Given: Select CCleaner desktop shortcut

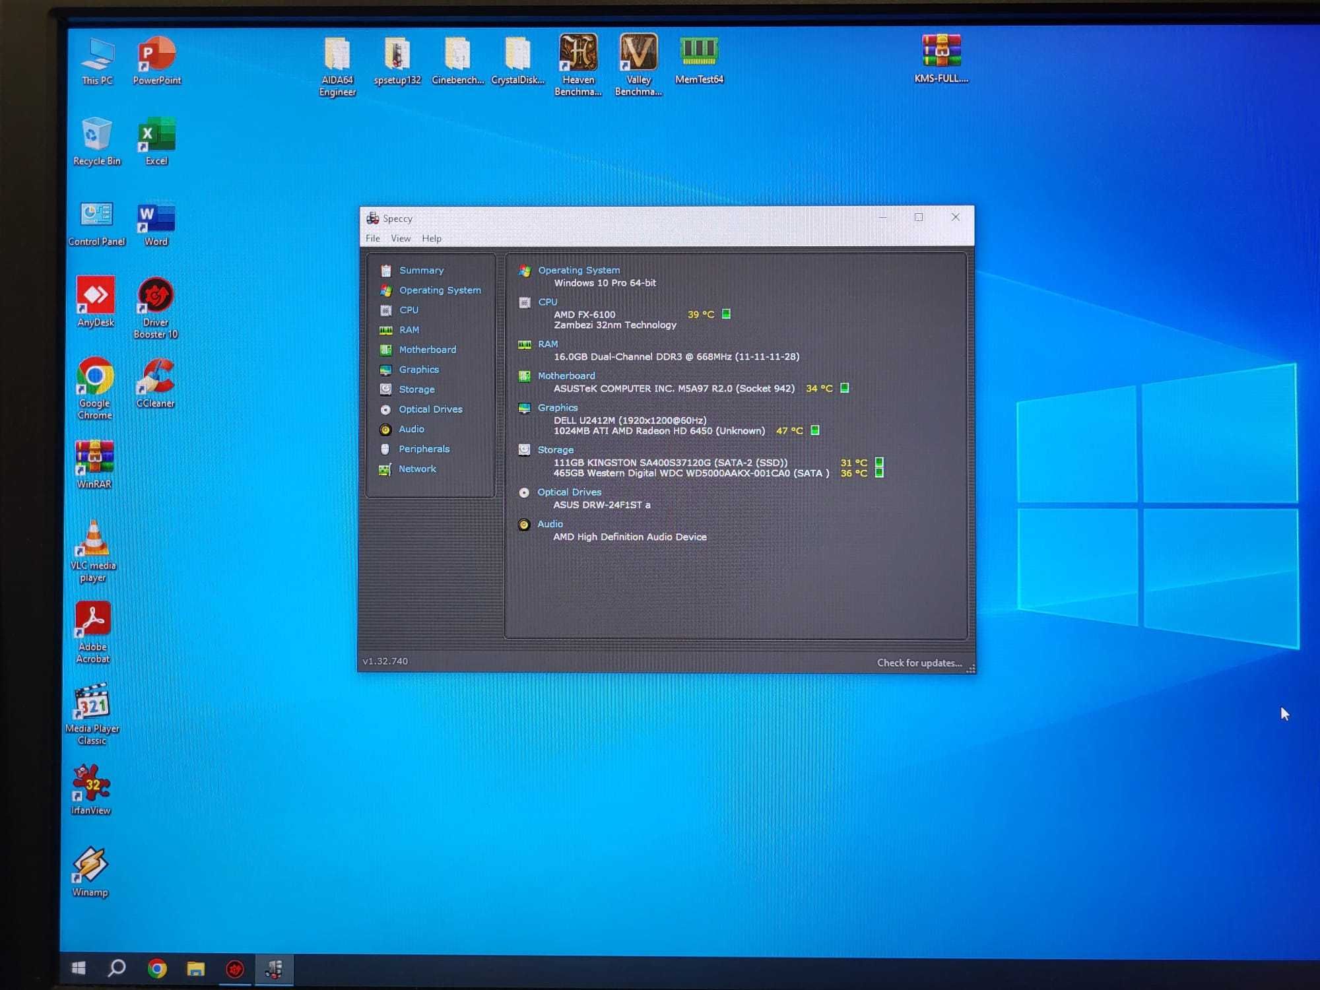Looking at the screenshot, I should pos(156,383).
